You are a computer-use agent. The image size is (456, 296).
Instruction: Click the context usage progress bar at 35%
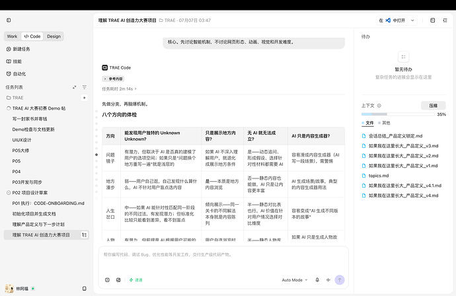[x=398, y=114]
